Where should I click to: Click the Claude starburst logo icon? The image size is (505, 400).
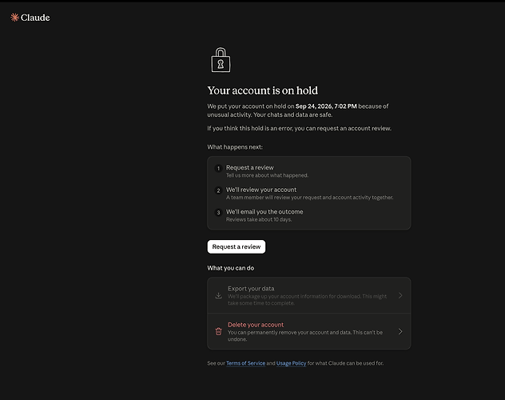[14, 18]
